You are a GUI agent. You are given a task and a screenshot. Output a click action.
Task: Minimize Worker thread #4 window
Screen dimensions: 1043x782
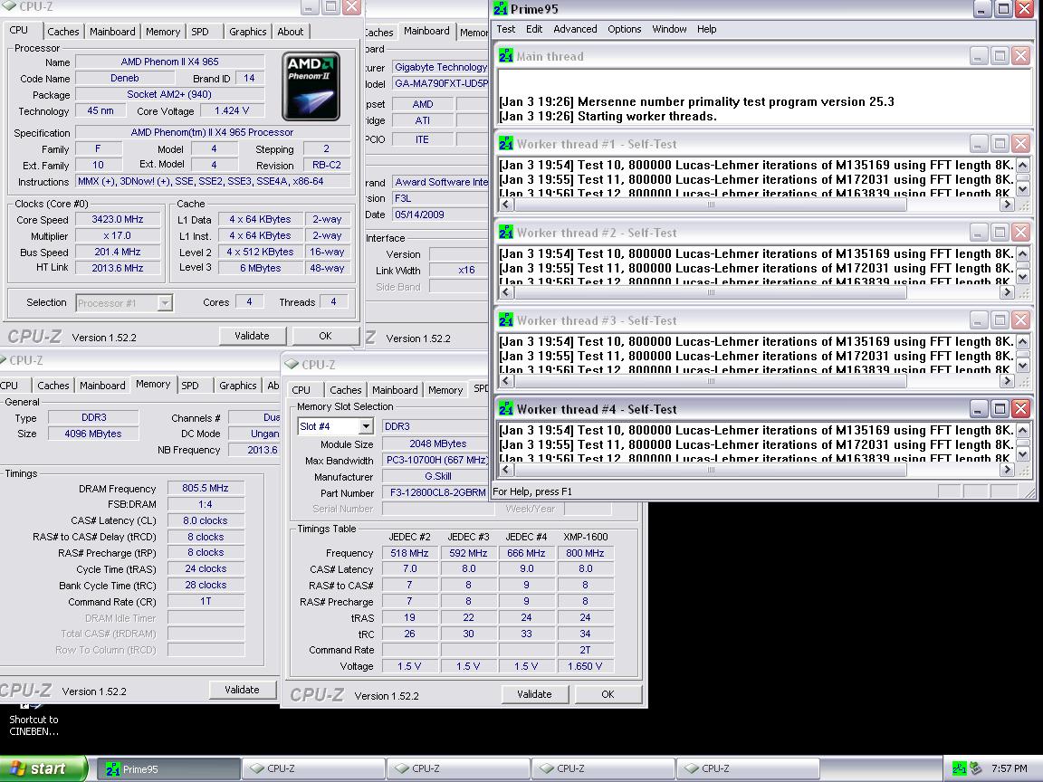click(x=978, y=408)
